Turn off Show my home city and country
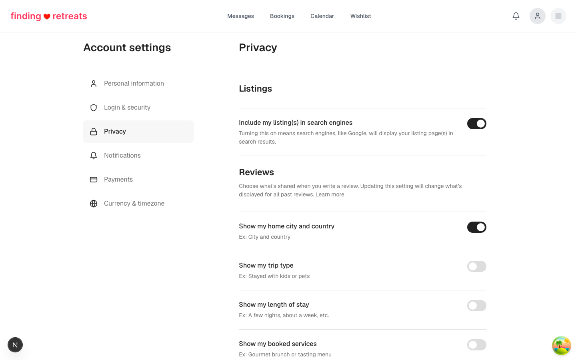Screen dimensions: 576x360 pyautogui.click(x=477, y=227)
